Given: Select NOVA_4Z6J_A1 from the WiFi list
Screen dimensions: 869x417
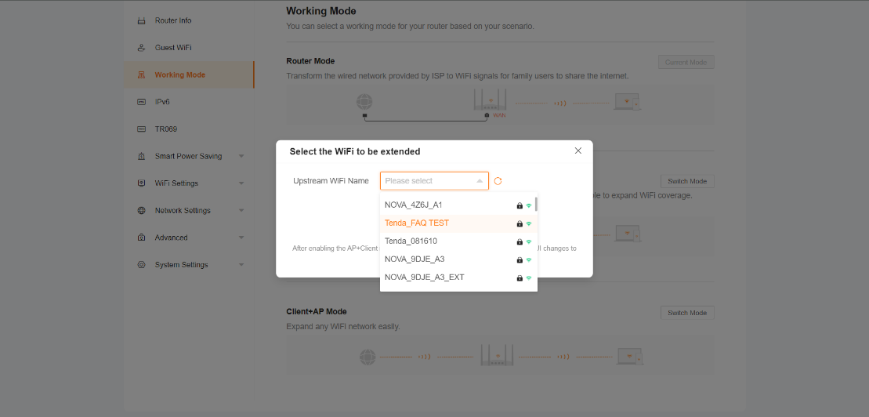Looking at the screenshot, I should (x=414, y=205).
